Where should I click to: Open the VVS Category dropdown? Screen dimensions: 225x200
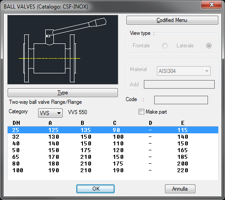50,113
